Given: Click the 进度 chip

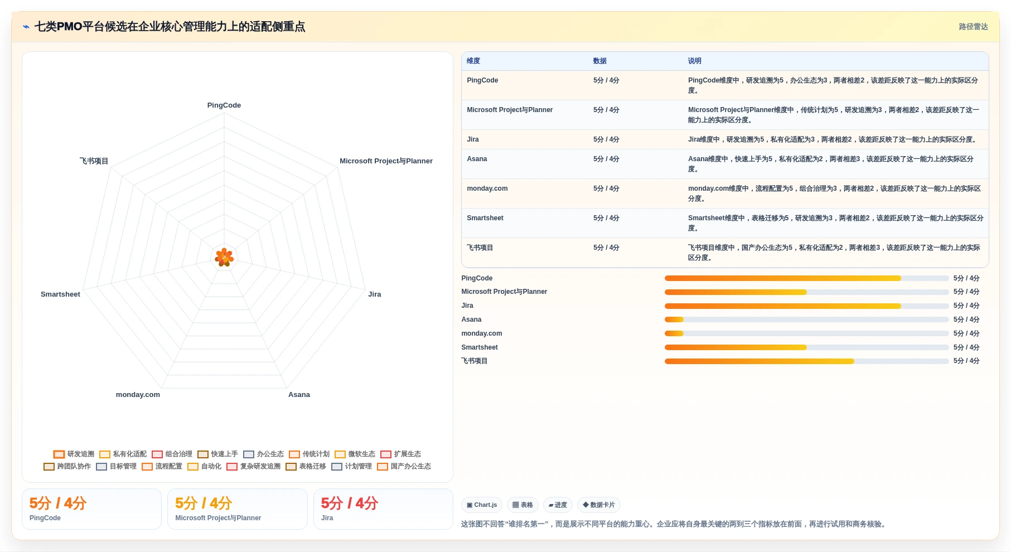Looking at the screenshot, I should 558,505.
